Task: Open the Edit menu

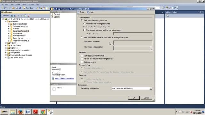Action: [x=7, y=4]
